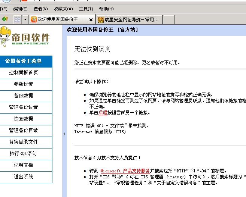246x197 pixels.
Task: Open 参数设置 in the sidebar
Action: (26, 84)
